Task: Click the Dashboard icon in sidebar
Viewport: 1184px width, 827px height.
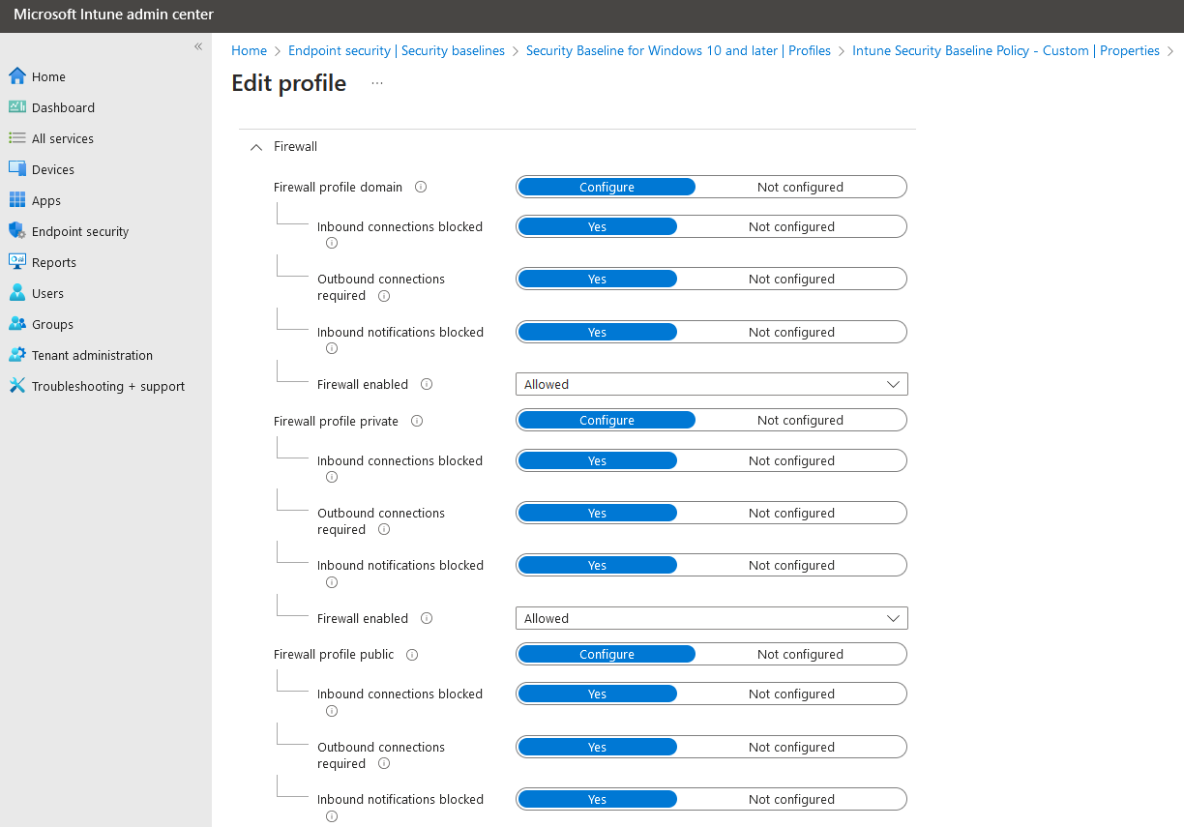Action: 16,107
